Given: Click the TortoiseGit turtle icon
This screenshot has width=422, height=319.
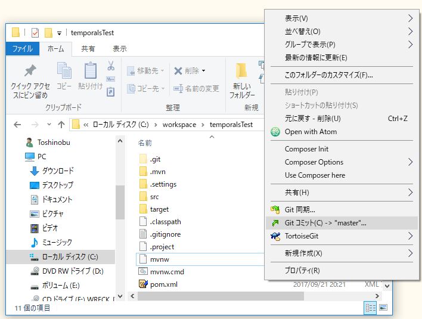Looking at the screenshot, I should (x=275, y=236).
